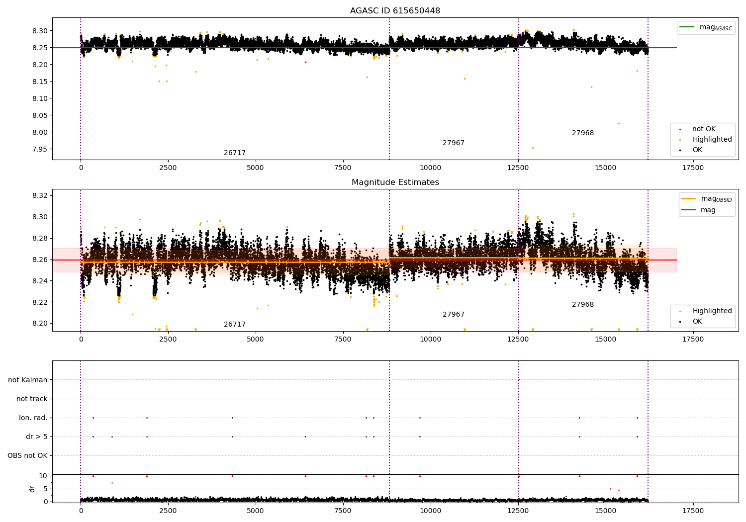Click obsid label 27967 in top plot
Image resolution: width=746 pixels, height=522 pixels.
(454, 143)
